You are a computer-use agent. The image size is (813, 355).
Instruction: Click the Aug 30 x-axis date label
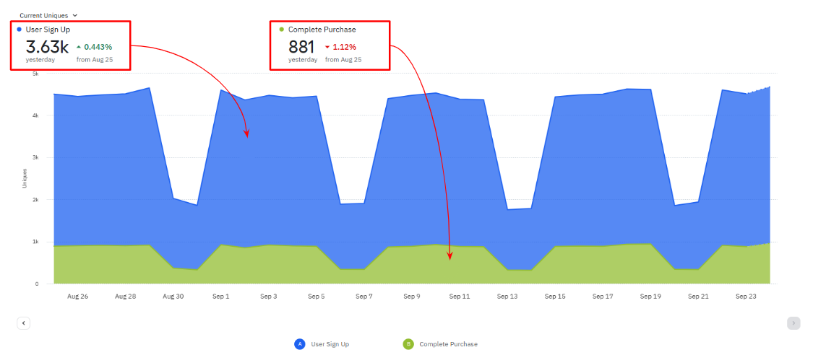[x=173, y=296]
